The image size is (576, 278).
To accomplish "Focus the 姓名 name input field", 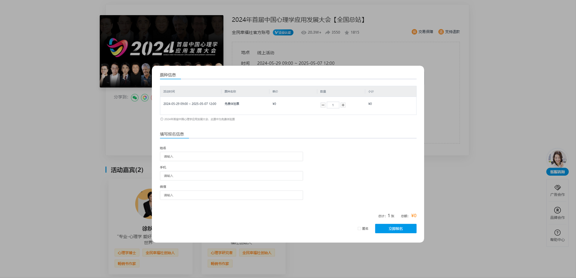I will pos(231,157).
